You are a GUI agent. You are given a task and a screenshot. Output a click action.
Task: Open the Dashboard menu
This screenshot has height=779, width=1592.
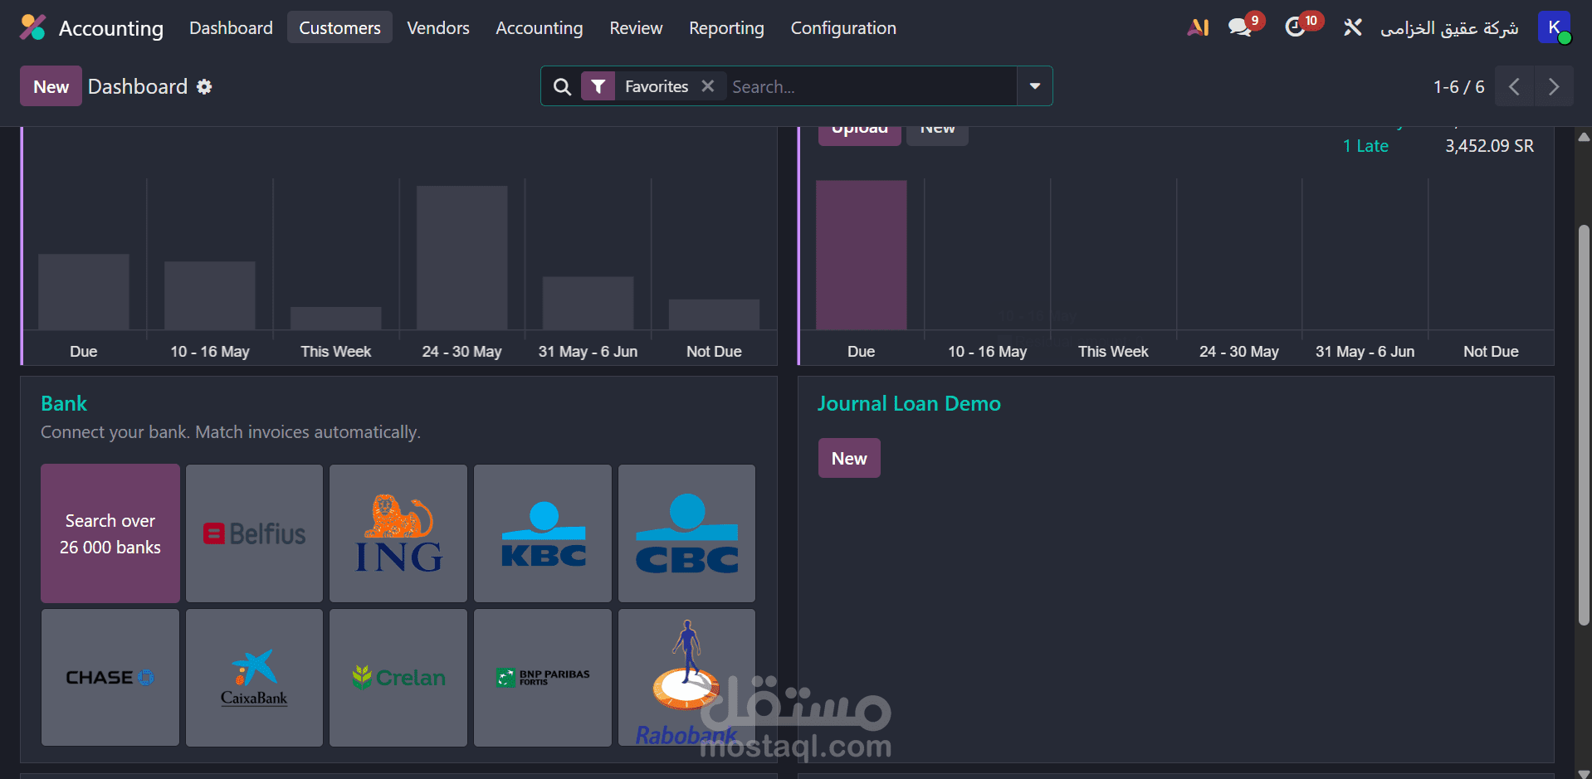[x=231, y=27]
